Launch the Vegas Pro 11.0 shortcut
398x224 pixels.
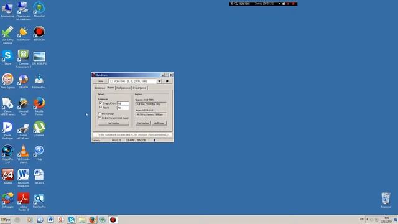pyautogui.click(x=7, y=154)
